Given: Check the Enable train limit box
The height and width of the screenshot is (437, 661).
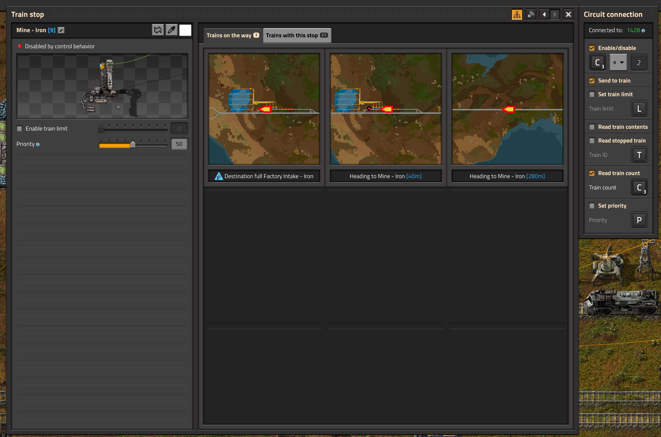Looking at the screenshot, I should (x=20, y=129).
